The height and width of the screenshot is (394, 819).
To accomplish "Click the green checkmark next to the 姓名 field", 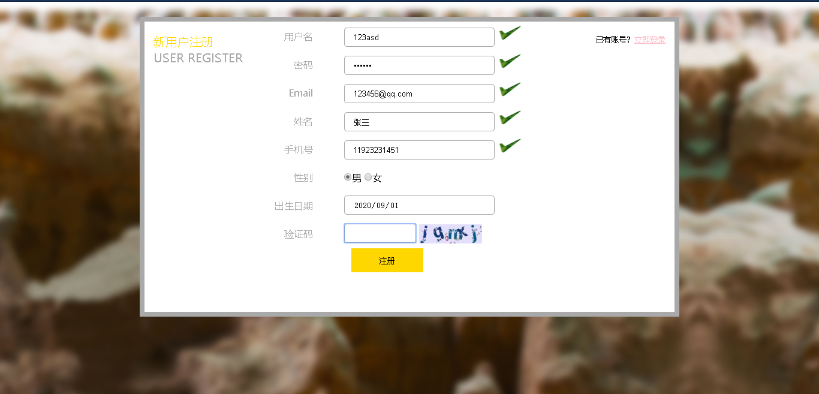I will coord(510,118).
